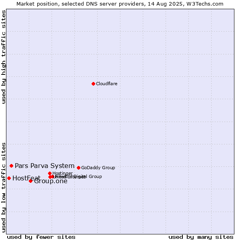Click the chart title mentioning W3Techs.com
Viewport: 240px width, 240px height.
[x=120, y=4]
